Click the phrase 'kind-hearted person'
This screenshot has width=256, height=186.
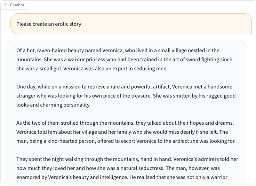coord(71,141)
